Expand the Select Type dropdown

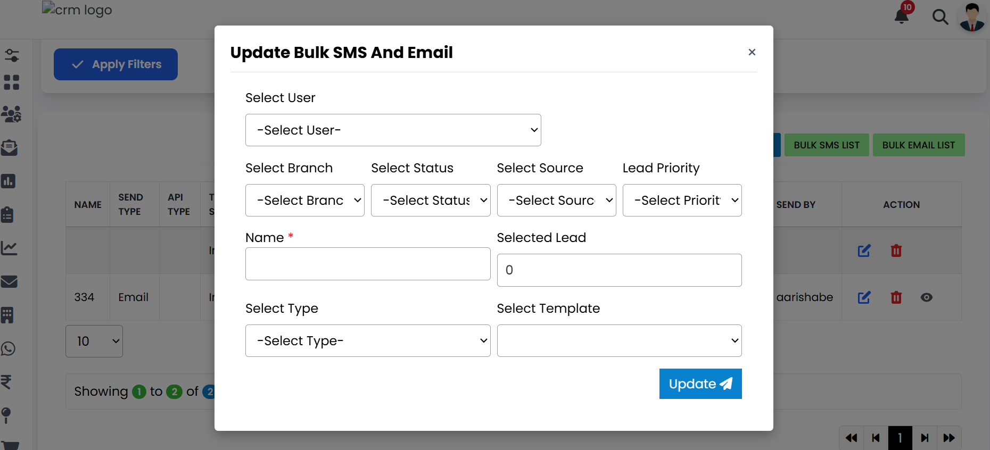tap(367, 341)
